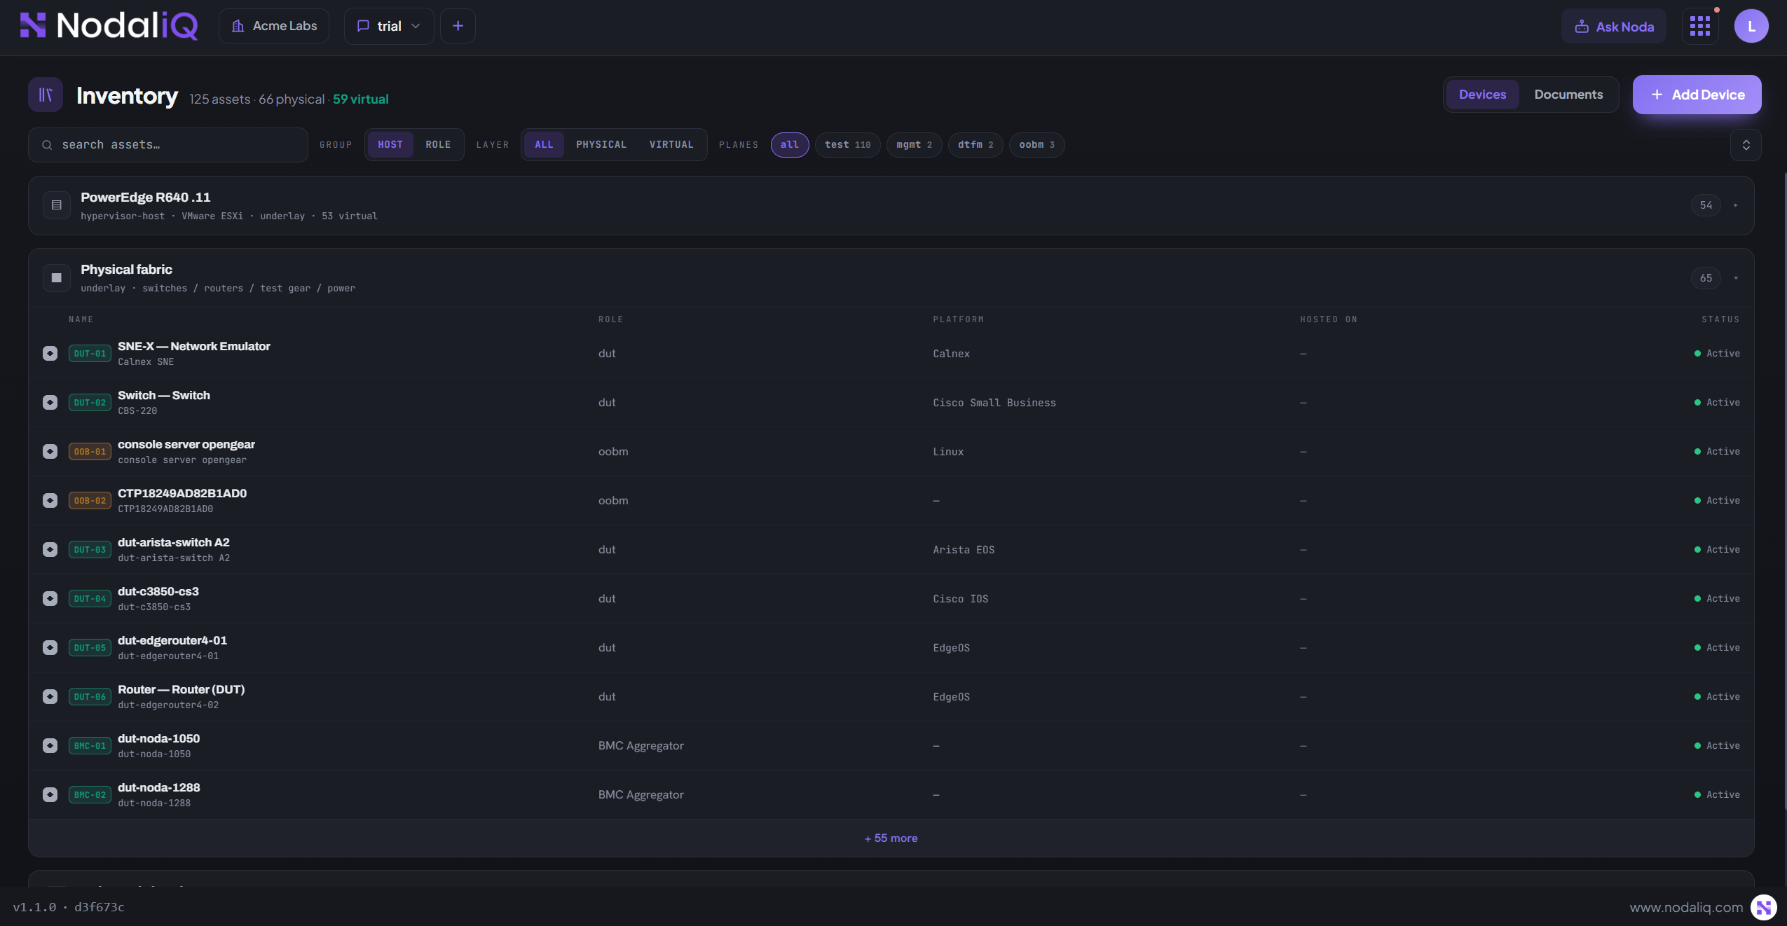The height and width of the screenshot is (926, 1787).
Task: Click version v1.1.0 · d3f673c text
Action: click(69, 907)
